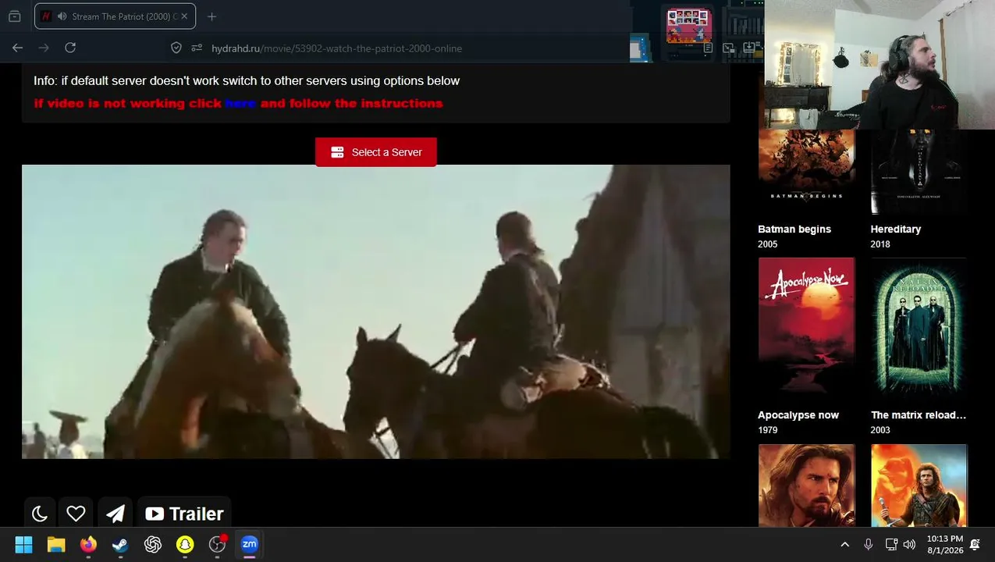
Task: Click the 2003 year under The Matrix Reloaded
Action: coord(880,430)
